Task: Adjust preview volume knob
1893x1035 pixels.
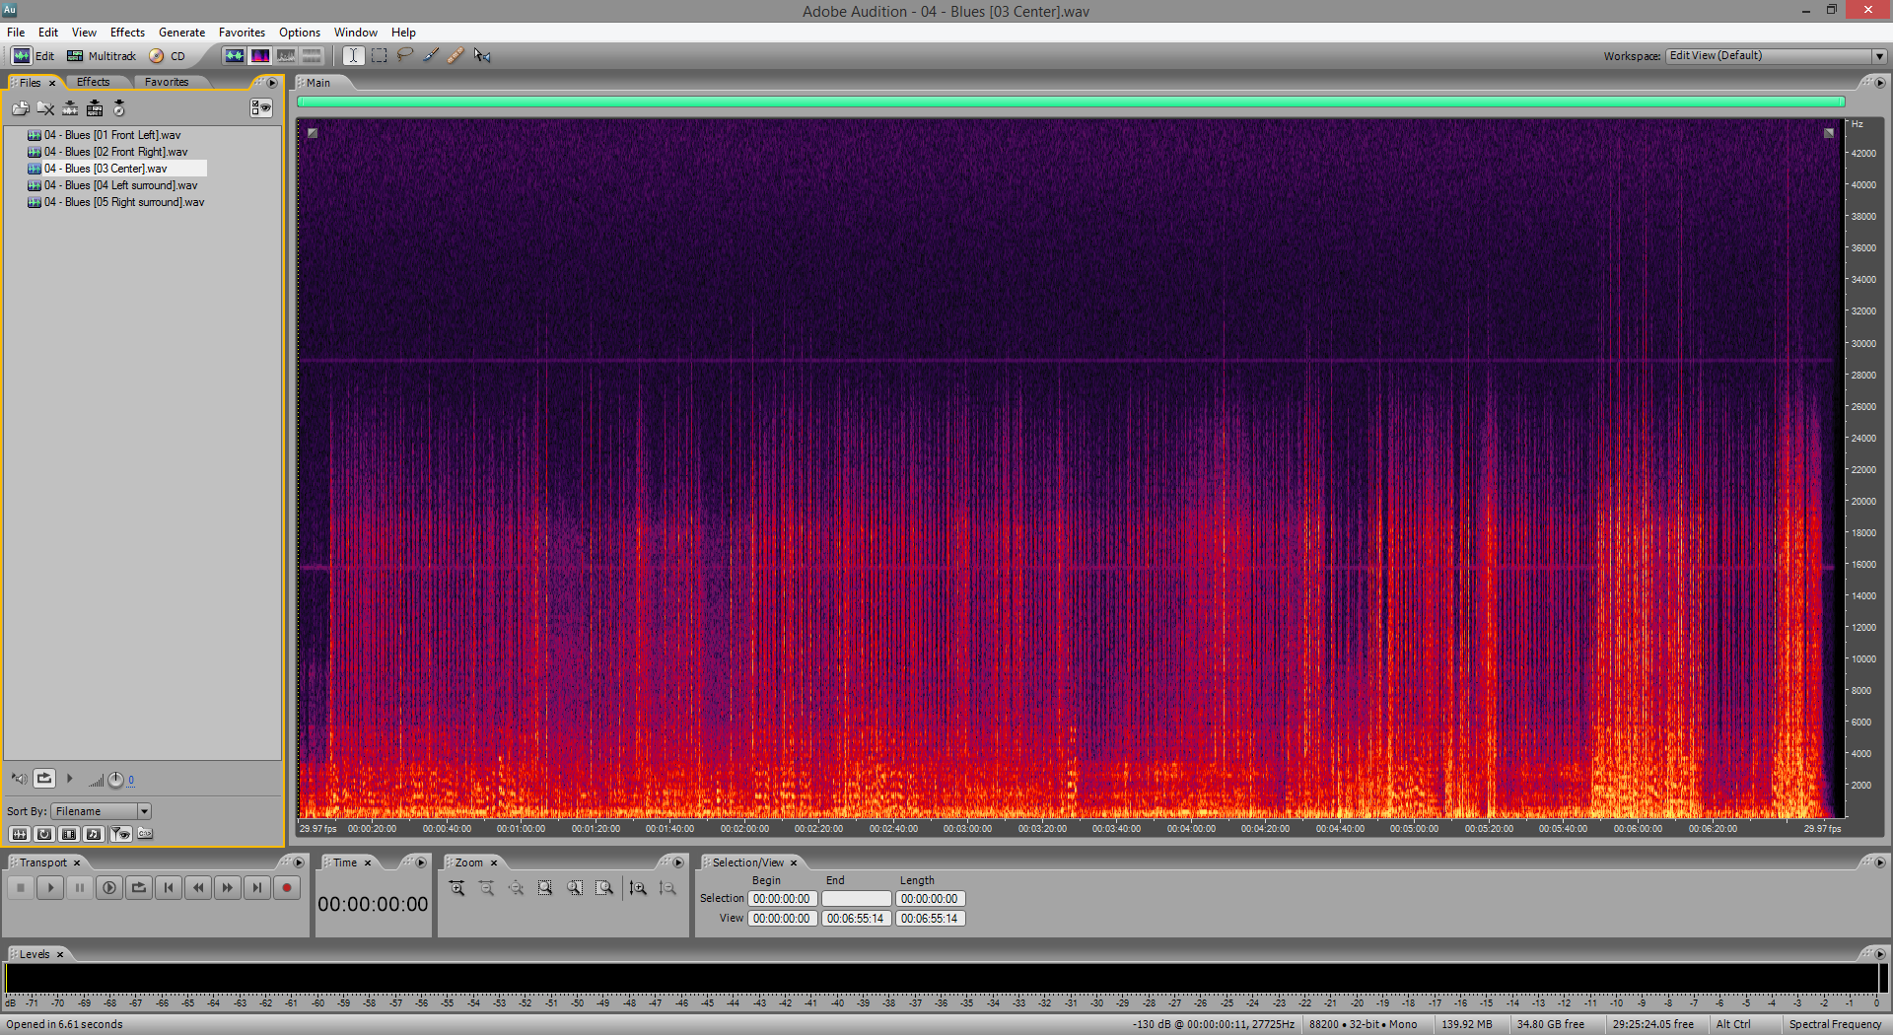Action: (115, 780)
